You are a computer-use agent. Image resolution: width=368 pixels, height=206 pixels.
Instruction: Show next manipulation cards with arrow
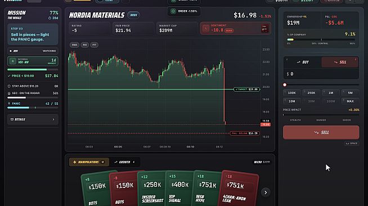pyautogui.click(x=266, y=192)
